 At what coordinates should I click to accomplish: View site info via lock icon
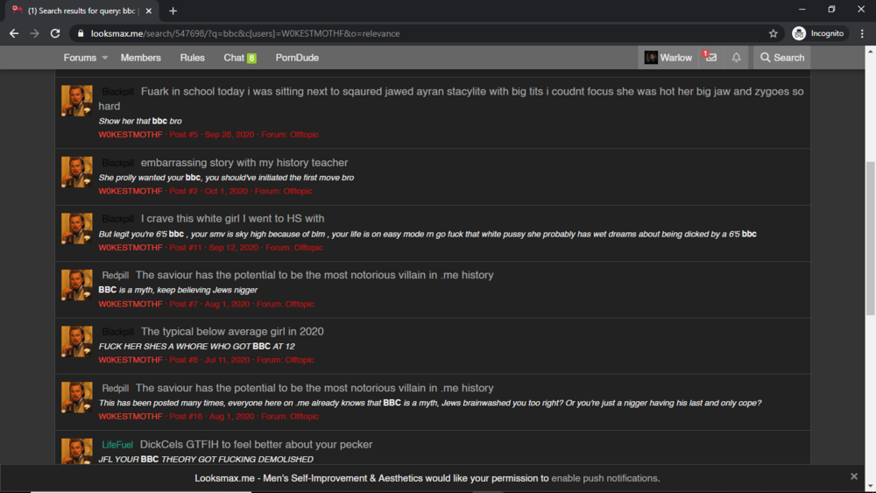(81, 33)
